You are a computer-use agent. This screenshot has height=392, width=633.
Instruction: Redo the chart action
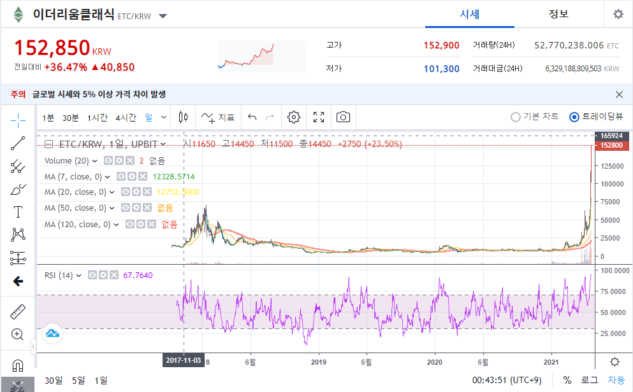click(x=270, y=117)
